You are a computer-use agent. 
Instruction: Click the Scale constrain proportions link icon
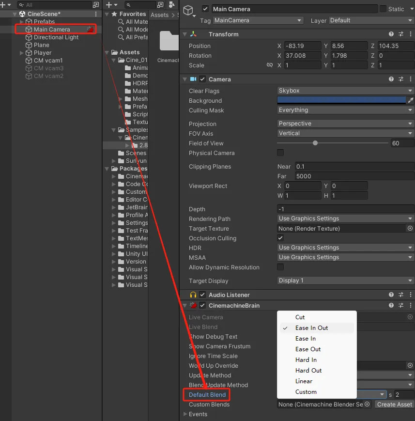[x=270, y=65]
